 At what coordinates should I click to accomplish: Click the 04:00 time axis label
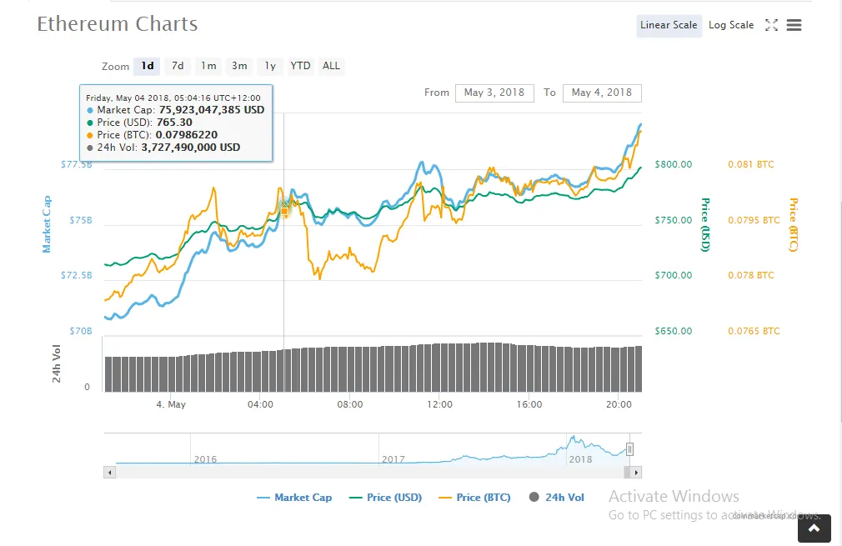(260, 404)
